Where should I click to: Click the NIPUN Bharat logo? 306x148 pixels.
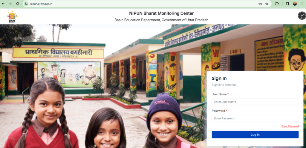(x=12, y=17)
